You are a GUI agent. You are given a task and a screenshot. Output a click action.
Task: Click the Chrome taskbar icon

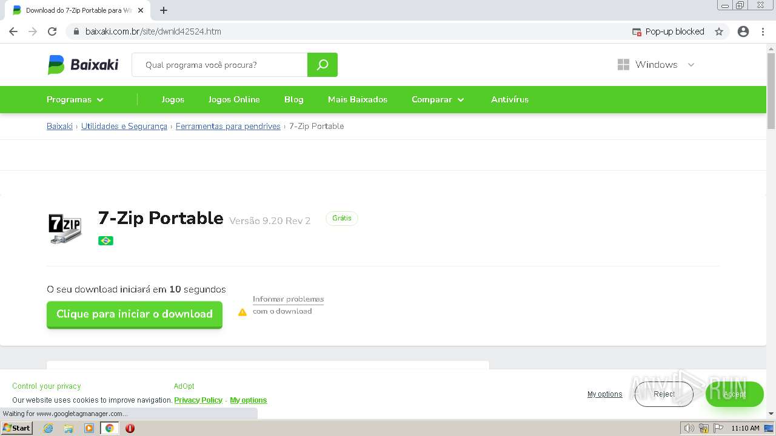coord(110,428)
